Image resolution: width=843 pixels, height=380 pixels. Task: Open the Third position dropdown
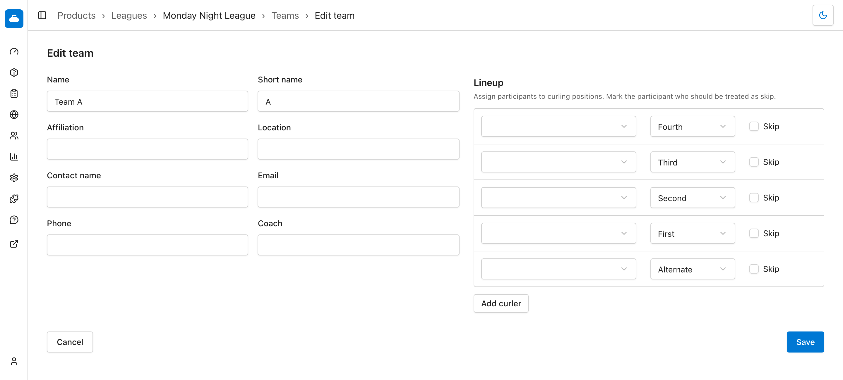[693, 162]
